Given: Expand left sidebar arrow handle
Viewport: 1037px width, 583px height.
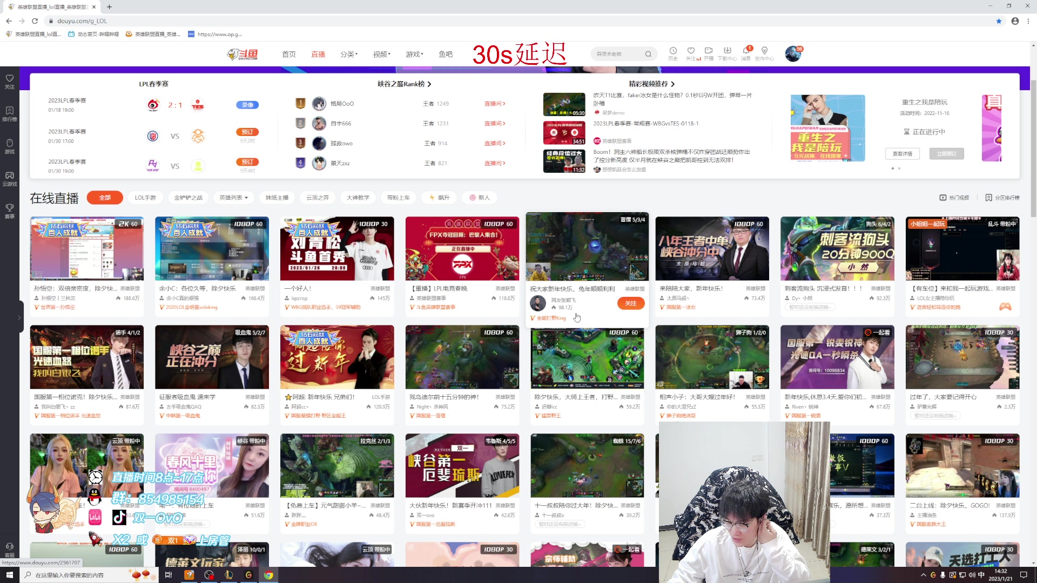Looking at the screenshot, I should coord(19,318).
